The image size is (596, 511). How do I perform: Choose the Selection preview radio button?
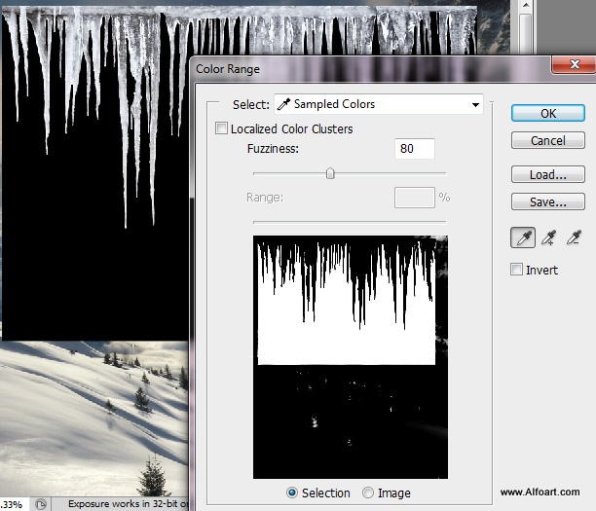pos(292,493)
